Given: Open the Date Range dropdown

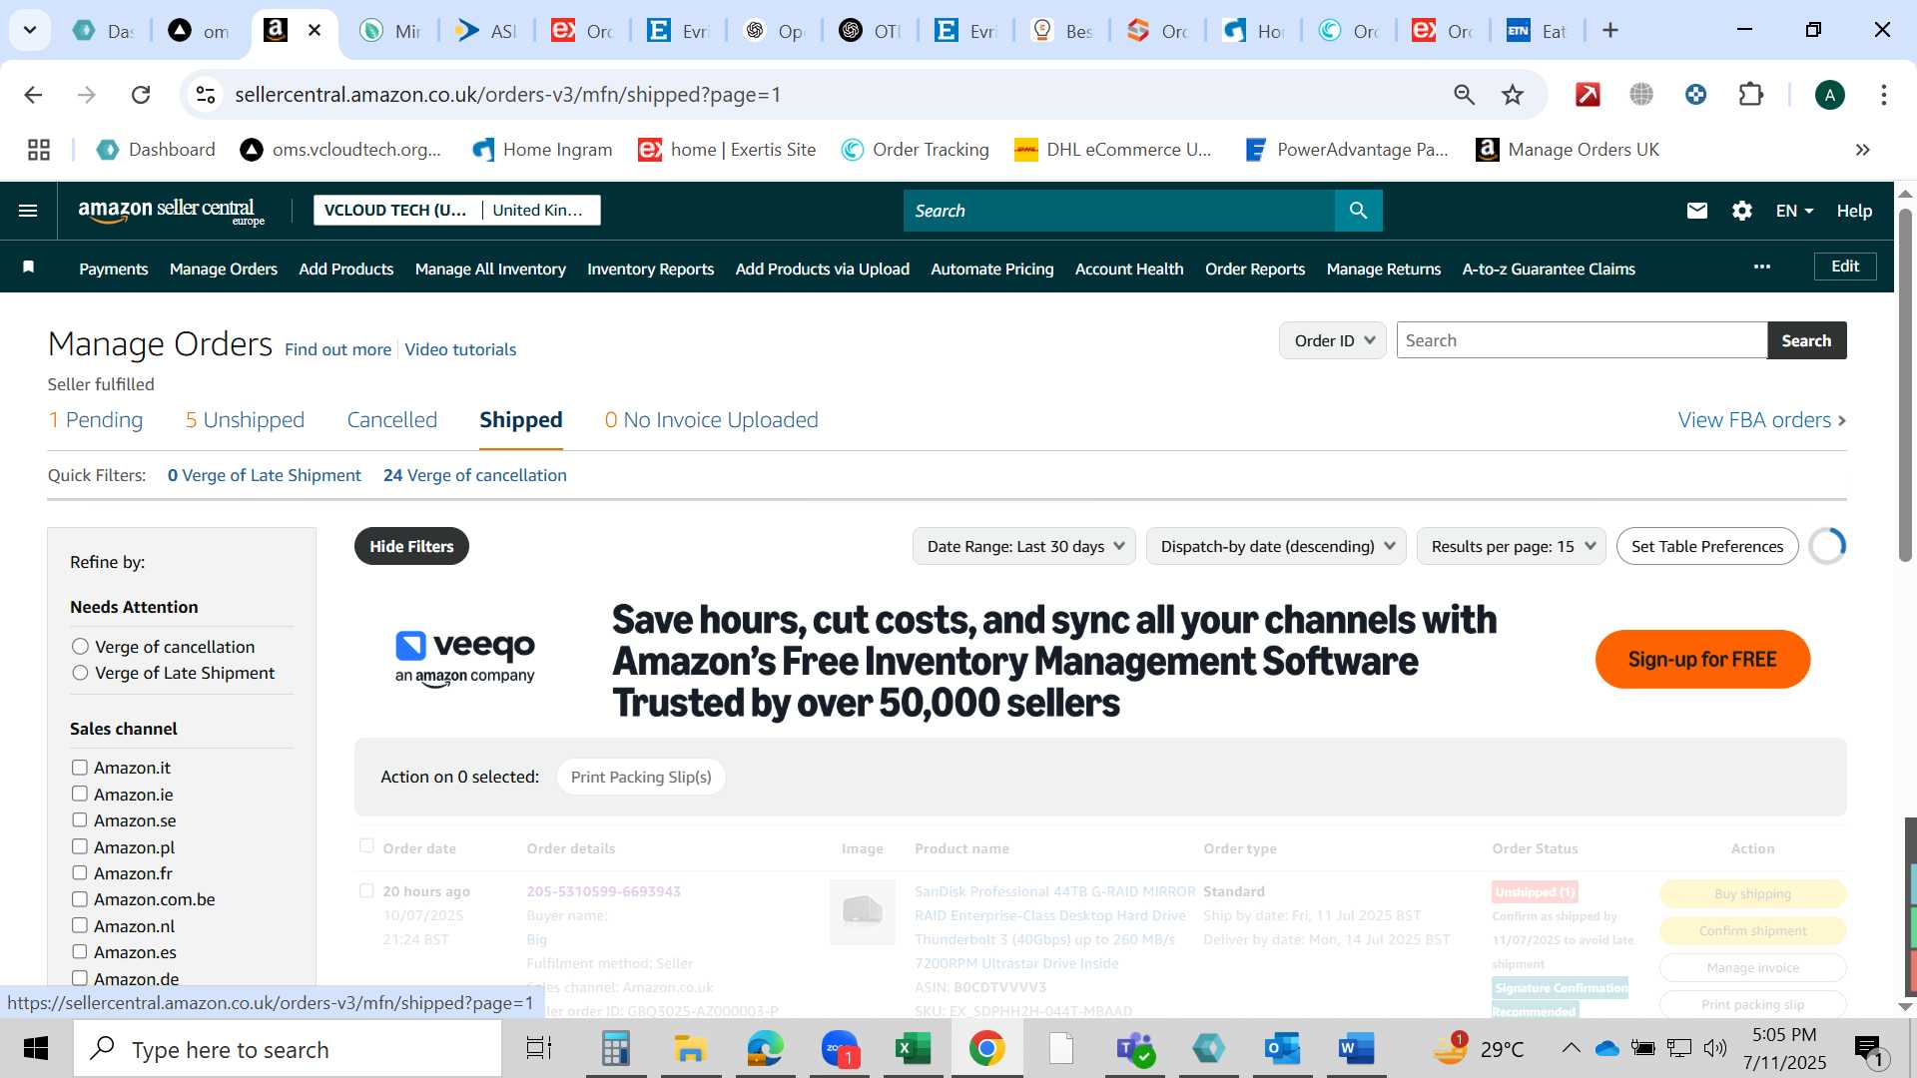Looking at the screenshot, I should point(1023,546).
